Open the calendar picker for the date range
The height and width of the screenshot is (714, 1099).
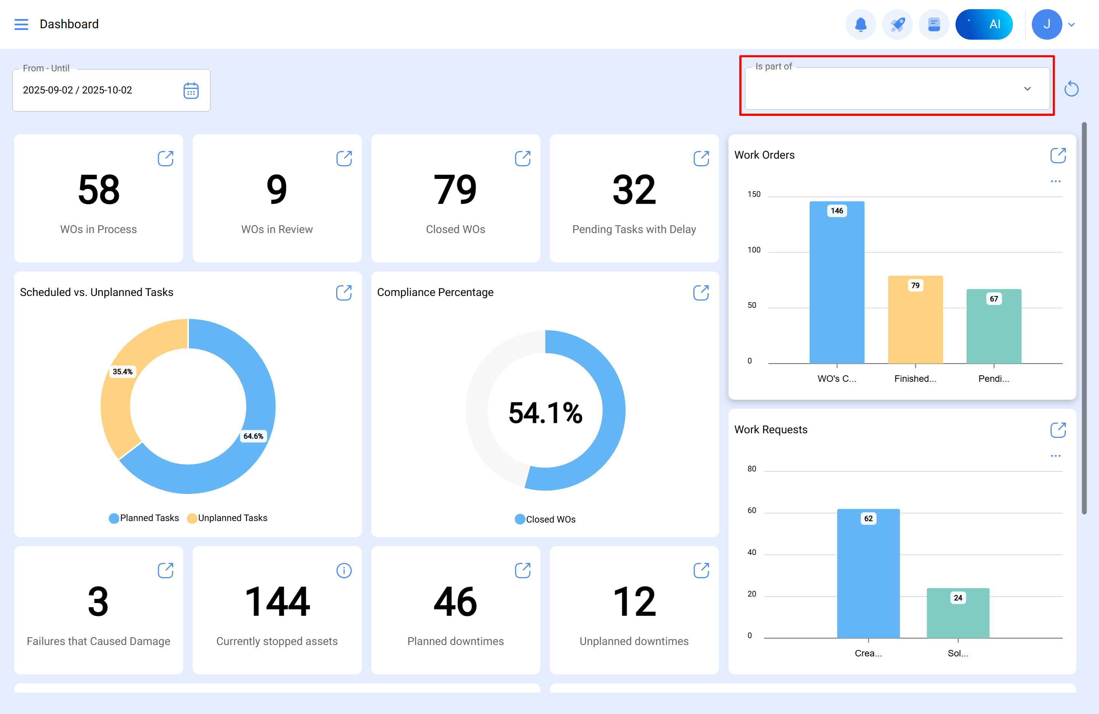point(191,90)
